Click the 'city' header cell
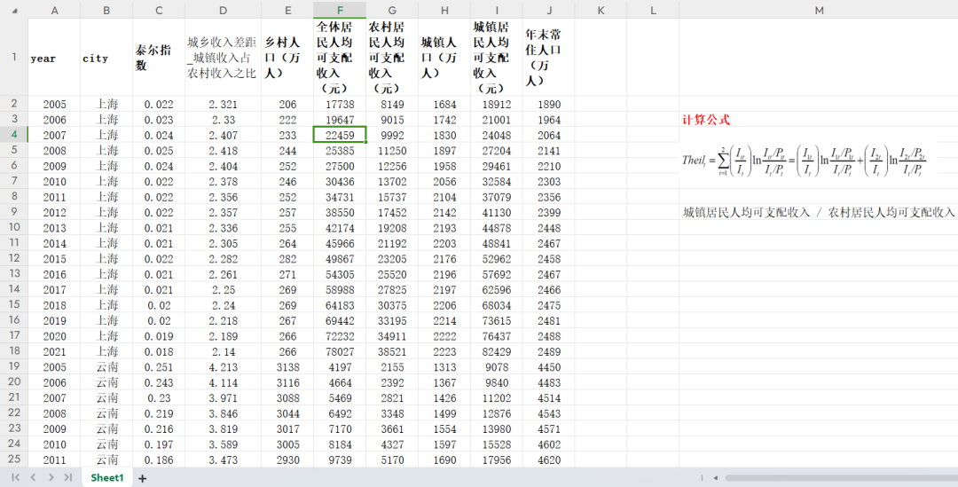Viewport: 958px width, 487px height. [106, 57]
